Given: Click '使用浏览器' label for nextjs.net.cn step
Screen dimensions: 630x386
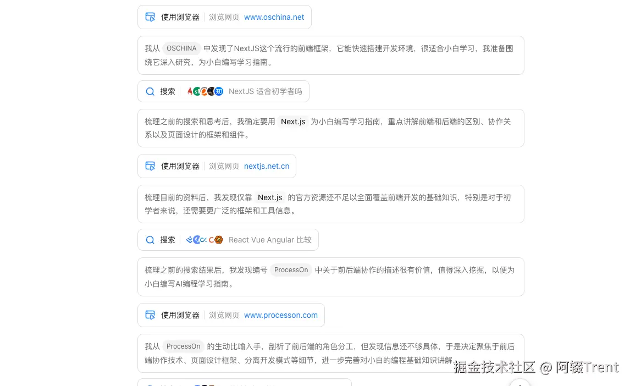Looking at the screenshot, I should (180, 166).
